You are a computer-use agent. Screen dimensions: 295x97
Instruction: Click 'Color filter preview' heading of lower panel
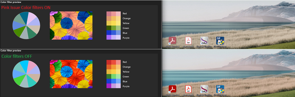pos(11,51)
